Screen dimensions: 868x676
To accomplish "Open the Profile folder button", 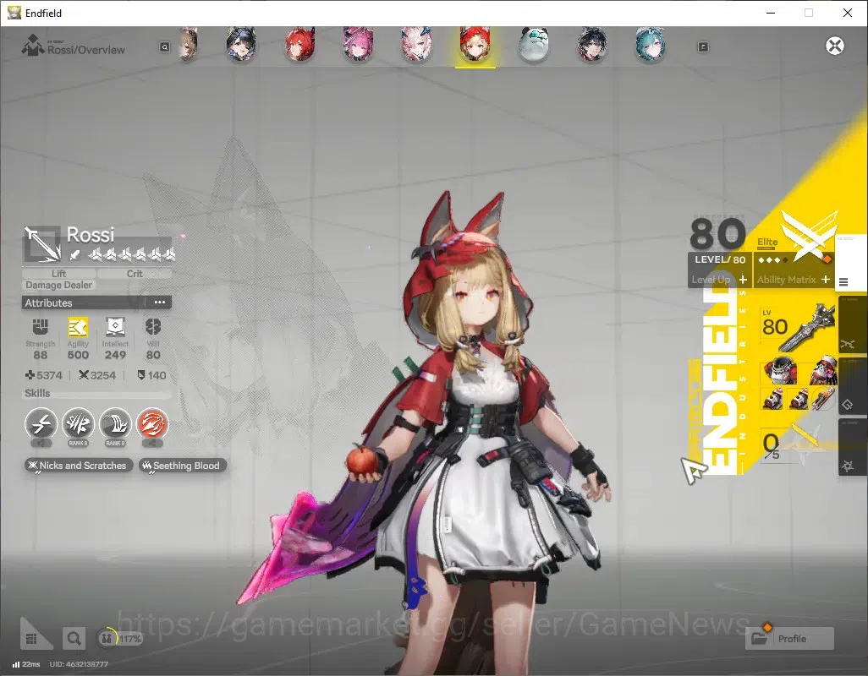I will pyautogui.click(x=789, y=639).
